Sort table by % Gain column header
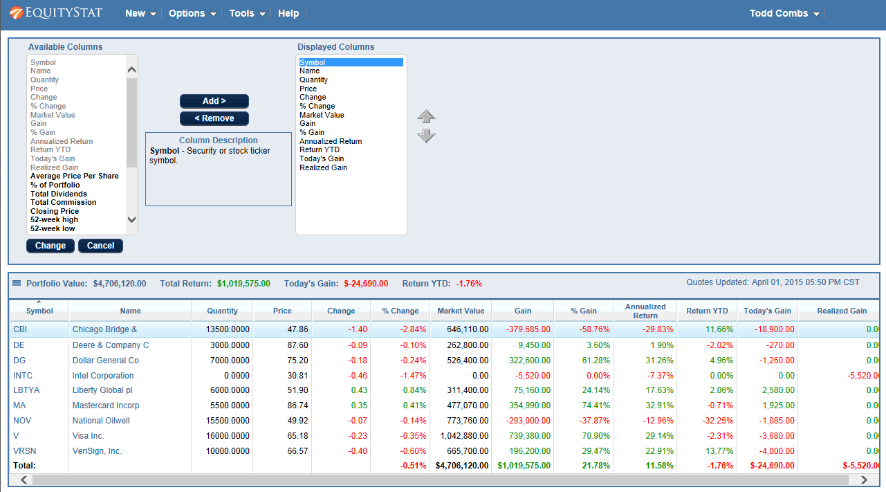886x492 pixels. (584, 311)
